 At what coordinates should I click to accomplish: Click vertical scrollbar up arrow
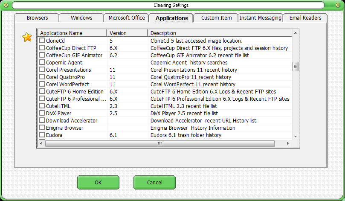(x=296, y=33)
